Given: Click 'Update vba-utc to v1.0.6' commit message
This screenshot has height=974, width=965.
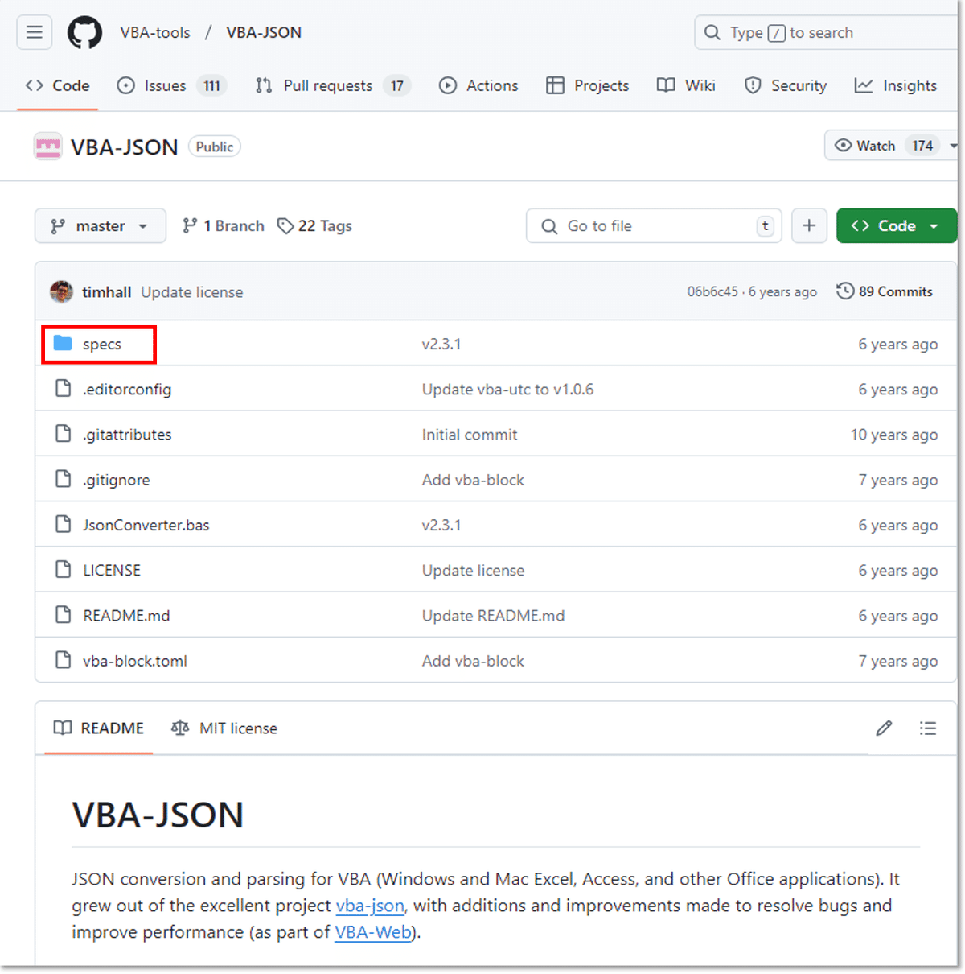Looking at the screenshot, I should click(x=507, y=390).
